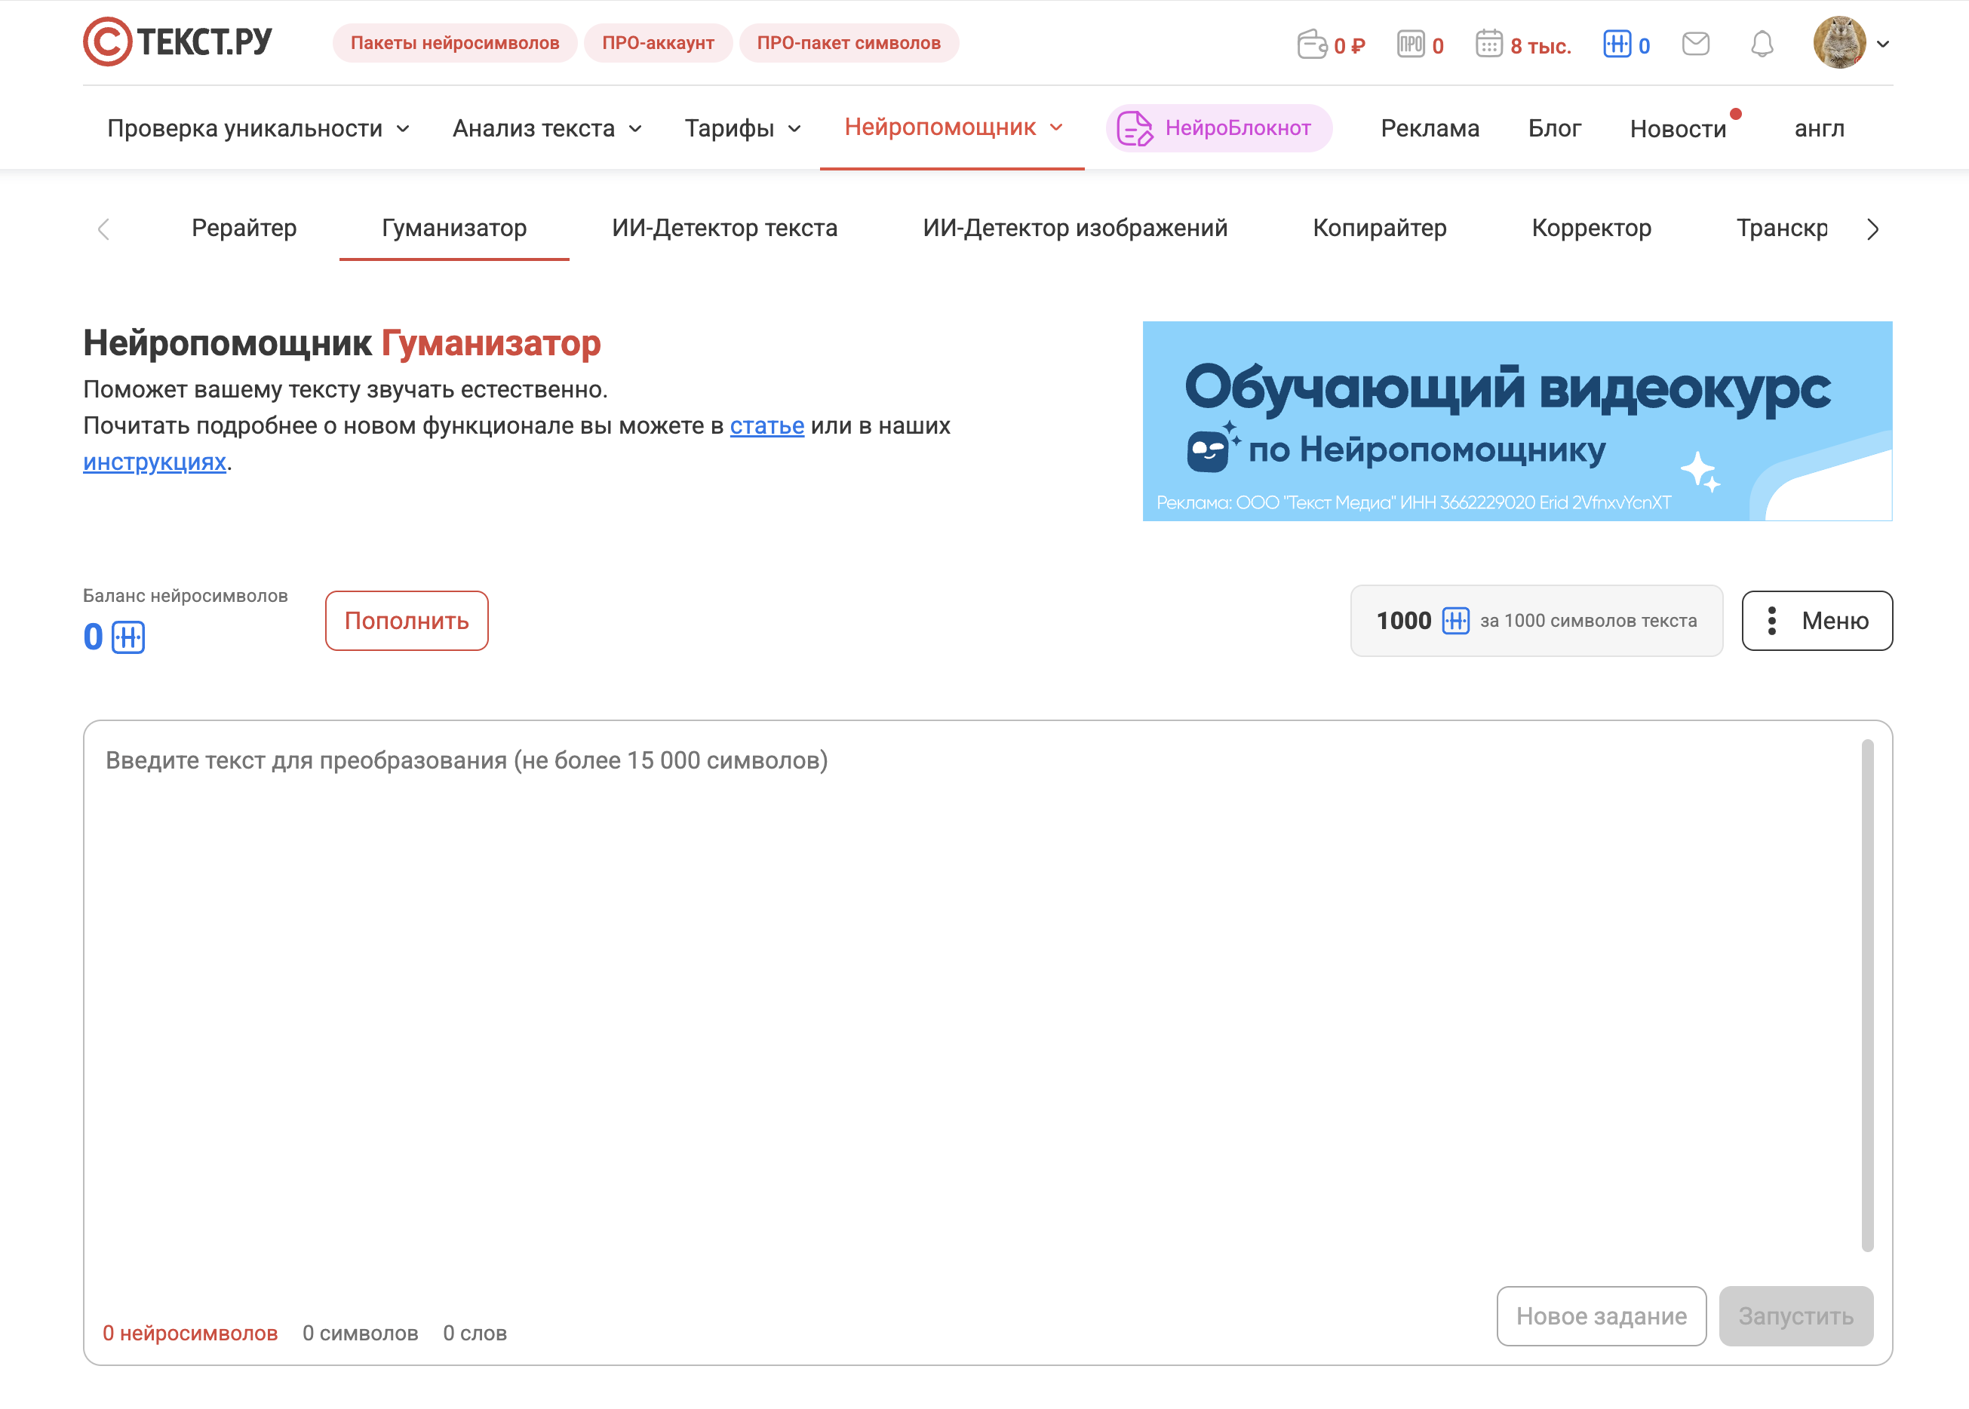Click the Запустить button
The width and height of the screenshot is (1969, 1409).
click(1796, 1316)
